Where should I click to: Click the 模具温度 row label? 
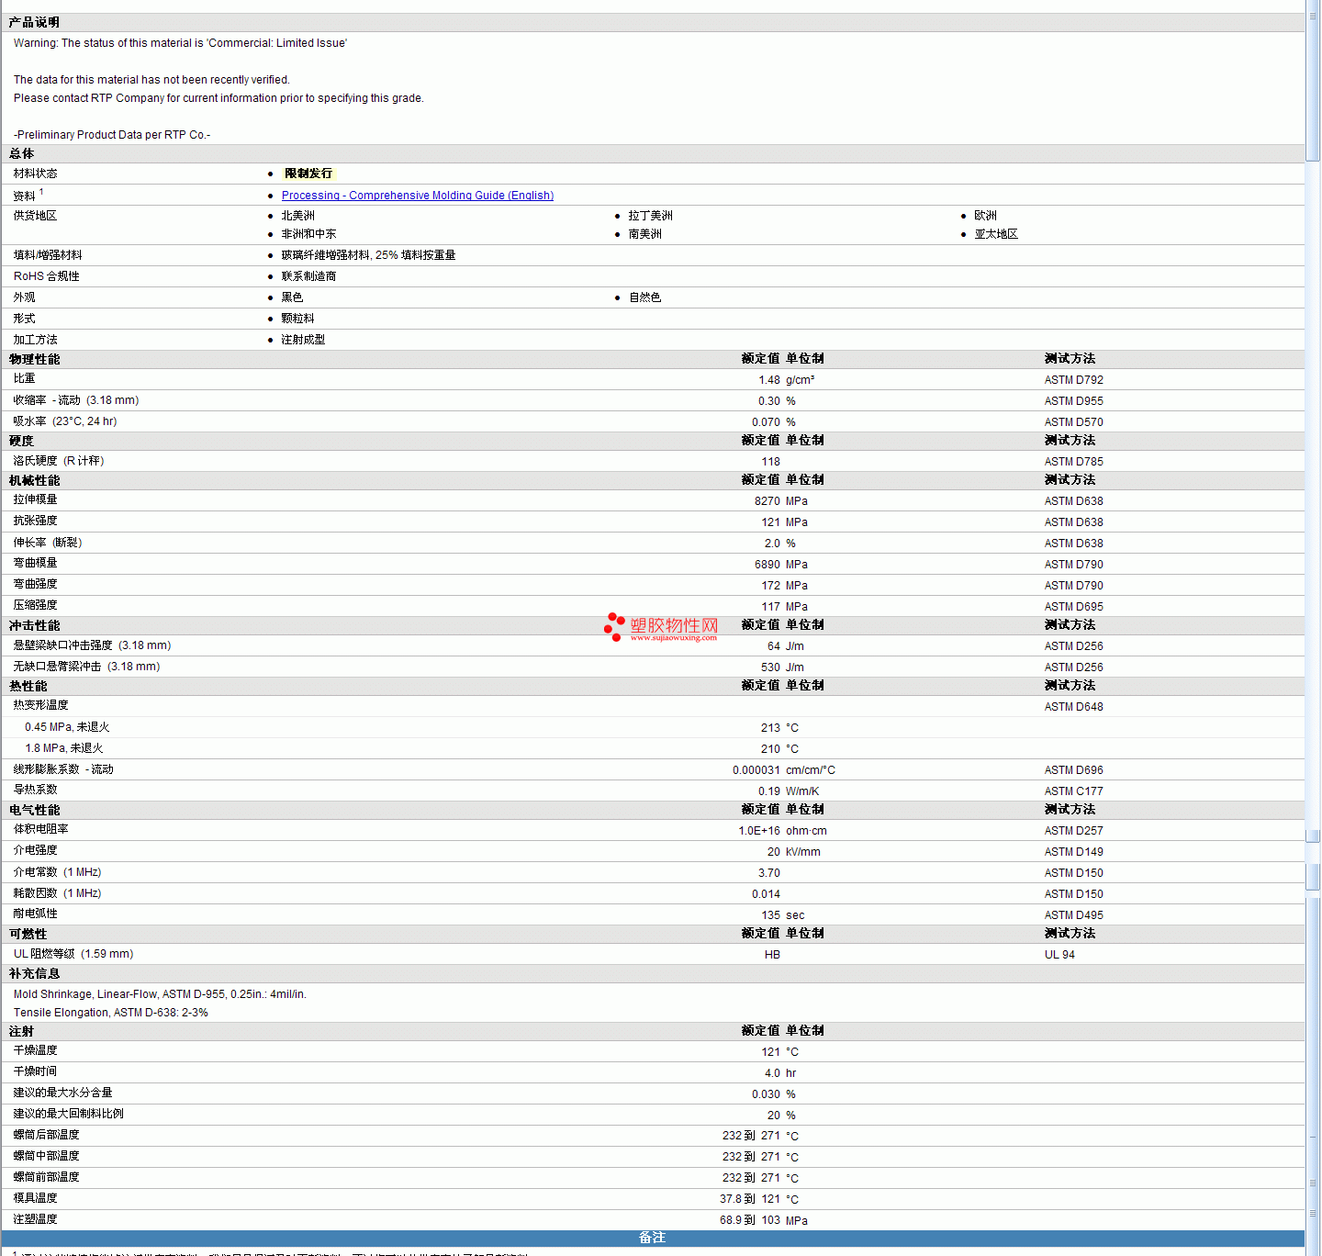tap(36, 1198)
